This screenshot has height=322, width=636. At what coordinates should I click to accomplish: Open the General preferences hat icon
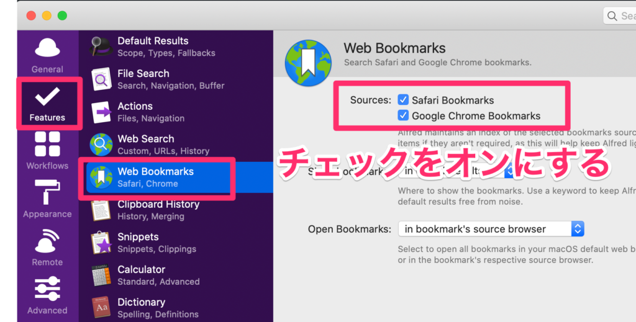tap(47, 50)
